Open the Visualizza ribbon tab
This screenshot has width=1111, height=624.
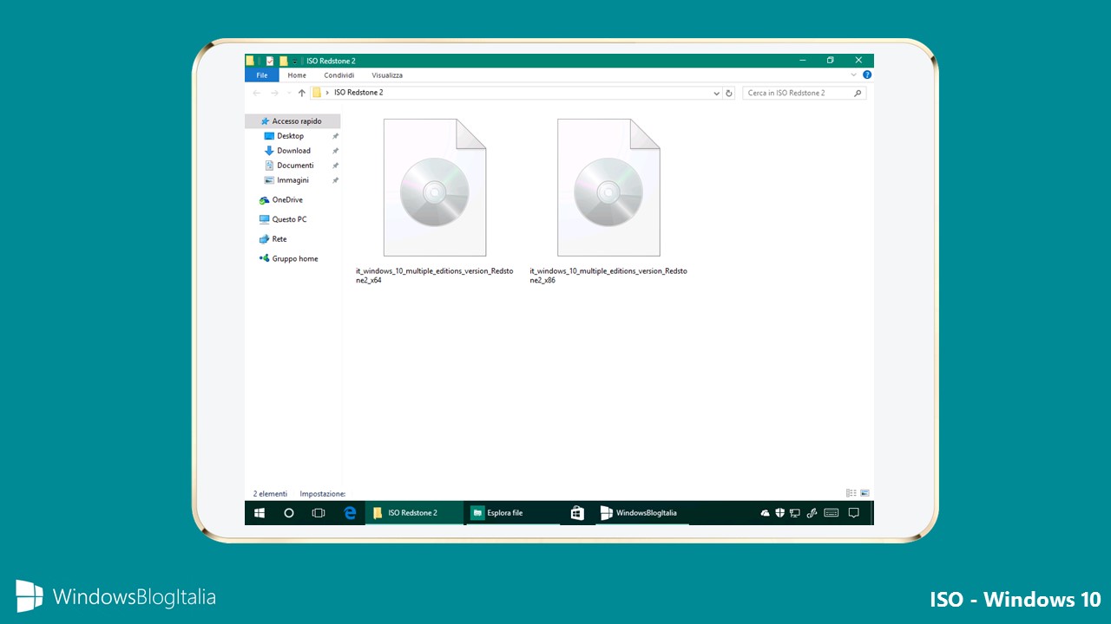pyautogui.click(x=387, y=75)
